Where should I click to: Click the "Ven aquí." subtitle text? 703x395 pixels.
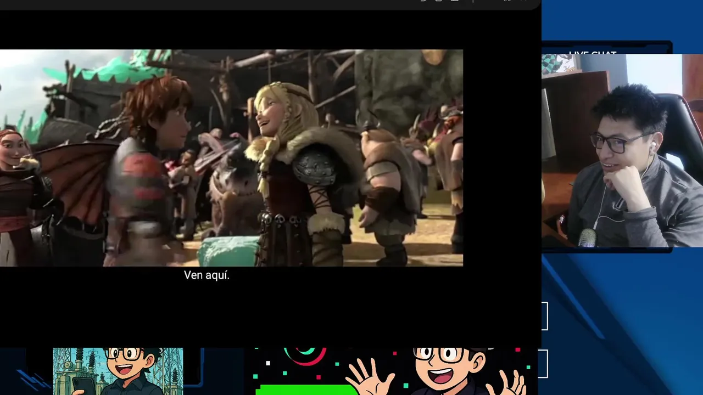point(207,275)
